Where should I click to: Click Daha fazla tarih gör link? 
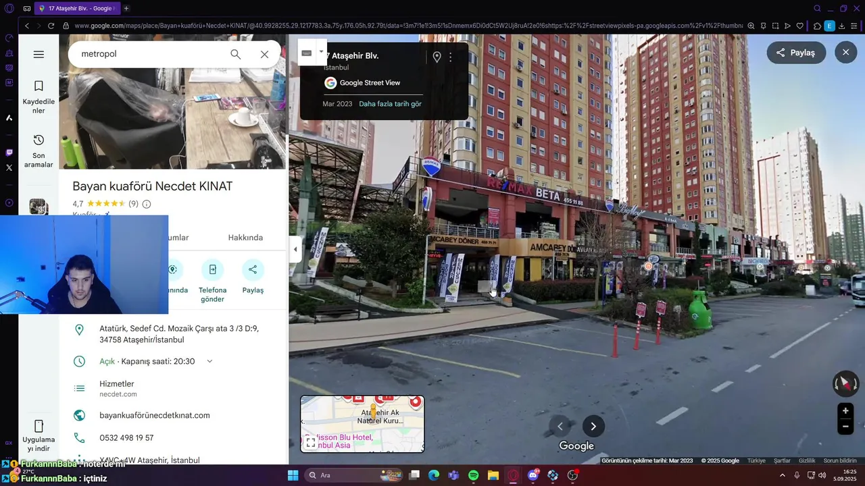coord(390,104)
